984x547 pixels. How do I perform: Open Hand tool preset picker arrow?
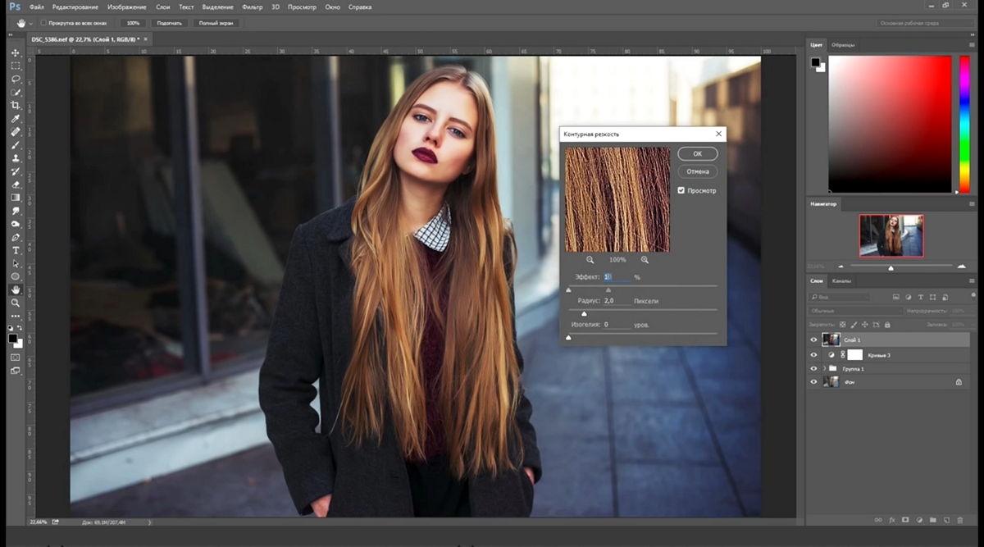(x=31, y=23)
